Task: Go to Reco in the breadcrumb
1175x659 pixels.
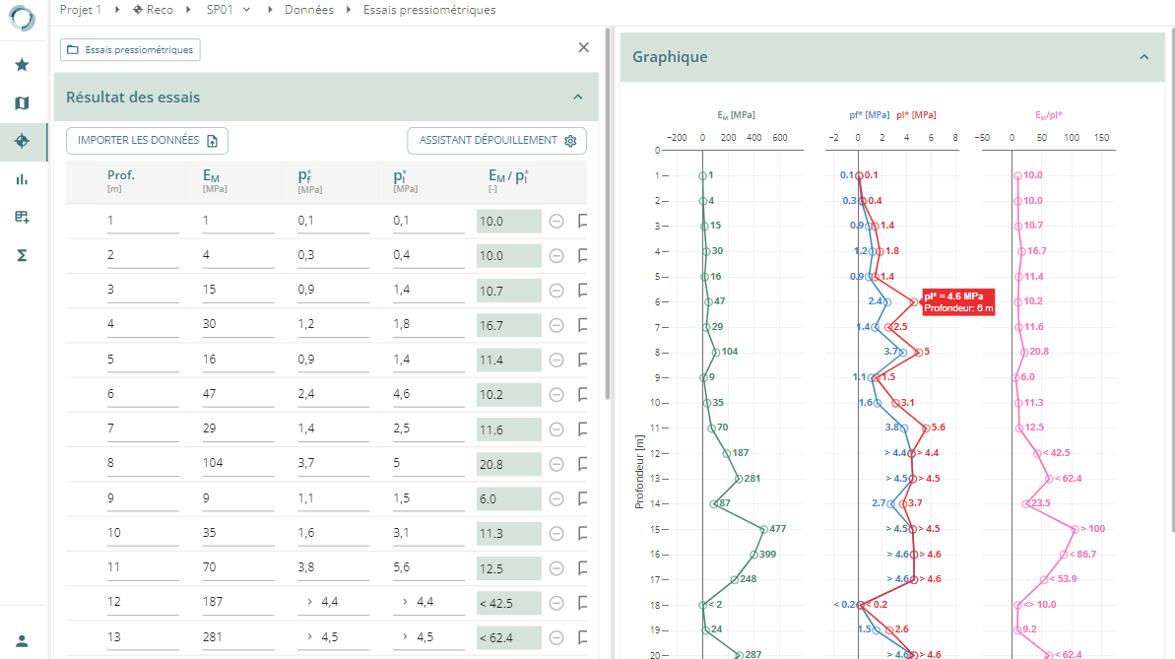Action: [153, 10]
